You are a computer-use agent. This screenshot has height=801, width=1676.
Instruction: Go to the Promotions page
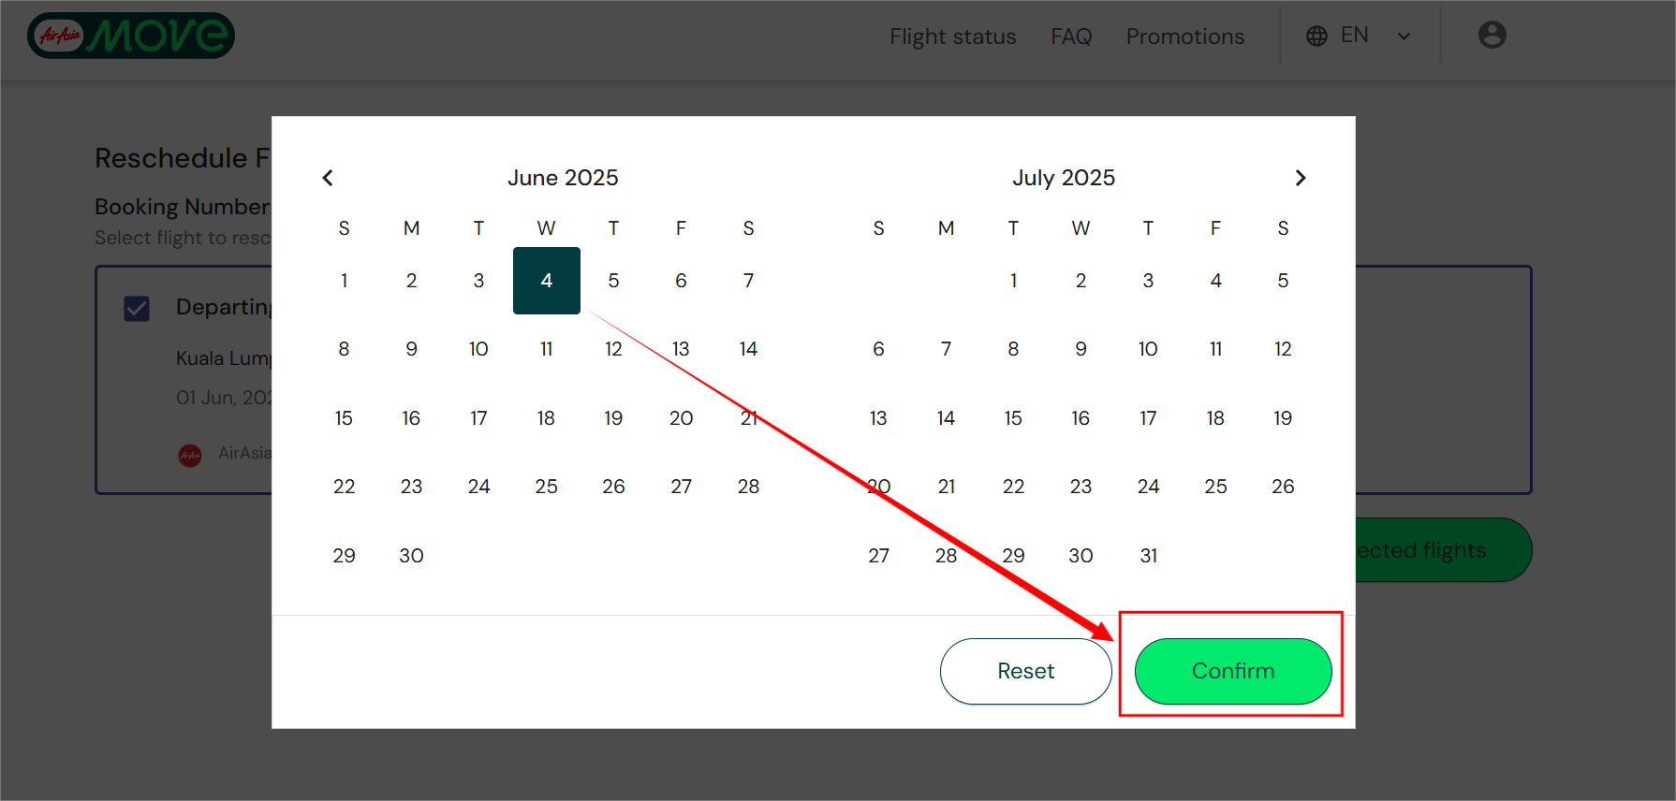coord(1184,36)
